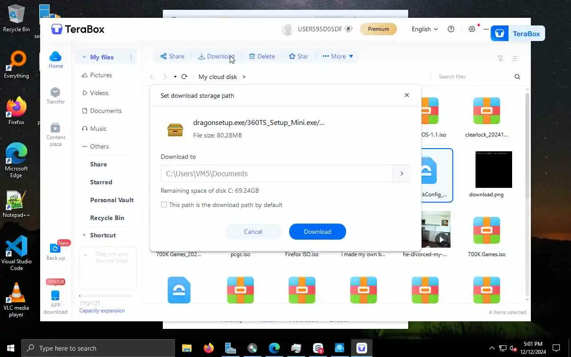Click APP download in the sidebar
This screenshot has width=571, height=357.
(x=56, y=303)
